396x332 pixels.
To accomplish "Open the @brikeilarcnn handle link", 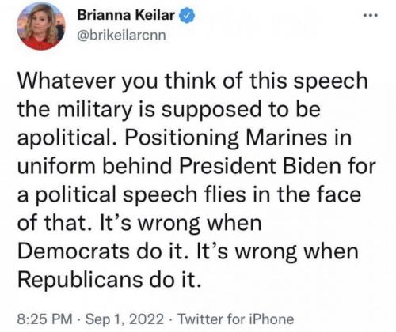I will tap(121, 35).
